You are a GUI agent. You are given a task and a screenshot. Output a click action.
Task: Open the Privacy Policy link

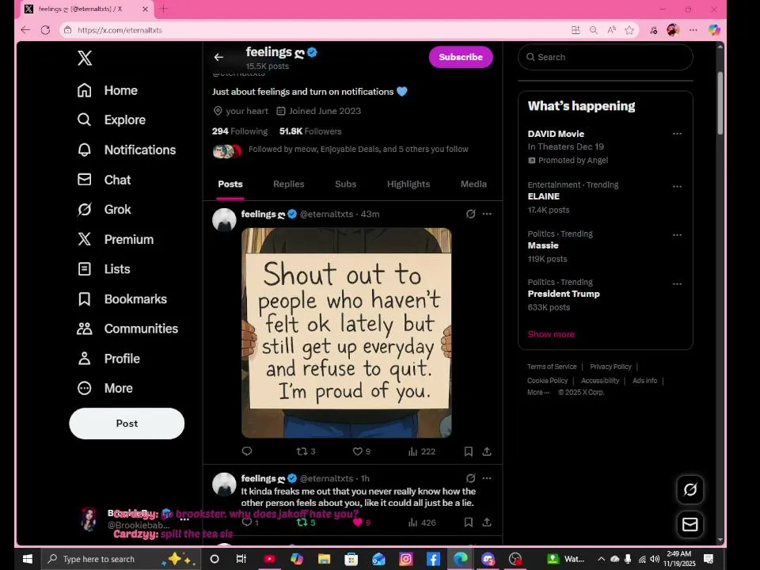pos(610,367)
